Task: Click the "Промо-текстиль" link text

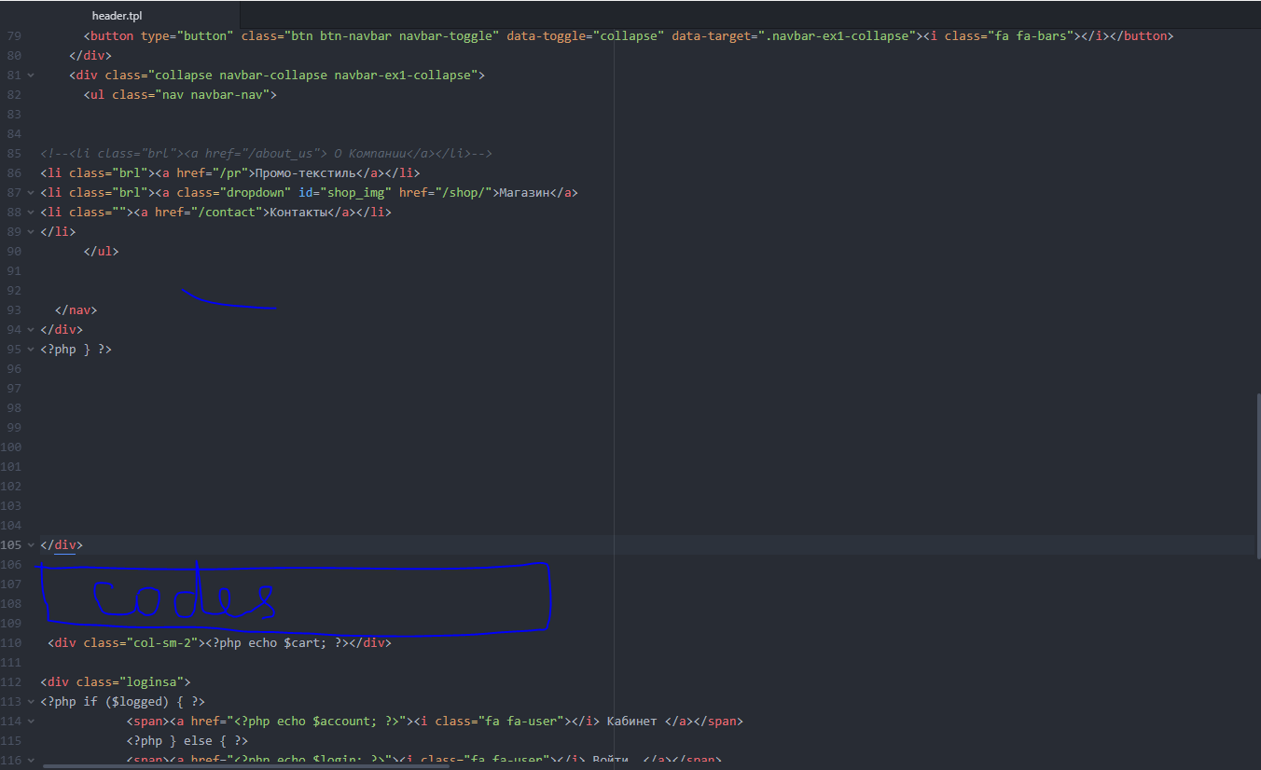Action: (x=306, y=172)
